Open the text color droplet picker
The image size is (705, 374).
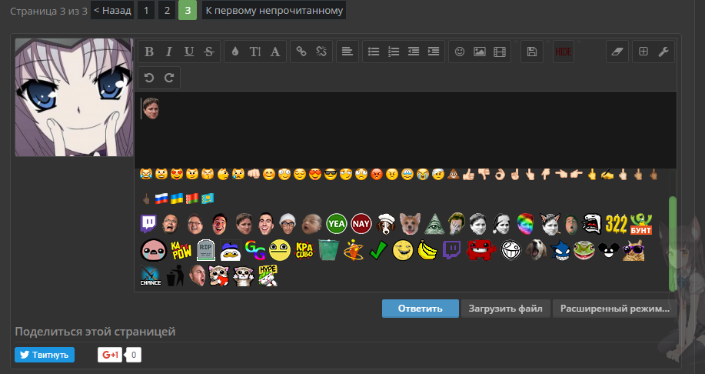[234, 52]
